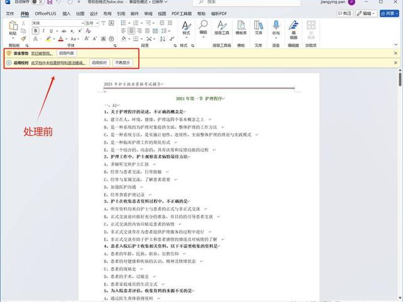Click the Enclose Characters circle icon
This screenshot has height=302, width=403.
(111, 39)
